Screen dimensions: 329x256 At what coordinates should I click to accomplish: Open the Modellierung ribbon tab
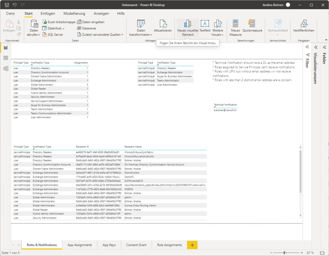[74, 13]
